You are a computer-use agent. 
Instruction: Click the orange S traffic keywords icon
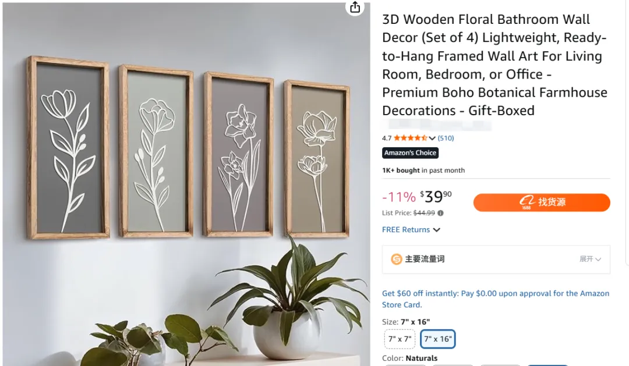[397, 260]
